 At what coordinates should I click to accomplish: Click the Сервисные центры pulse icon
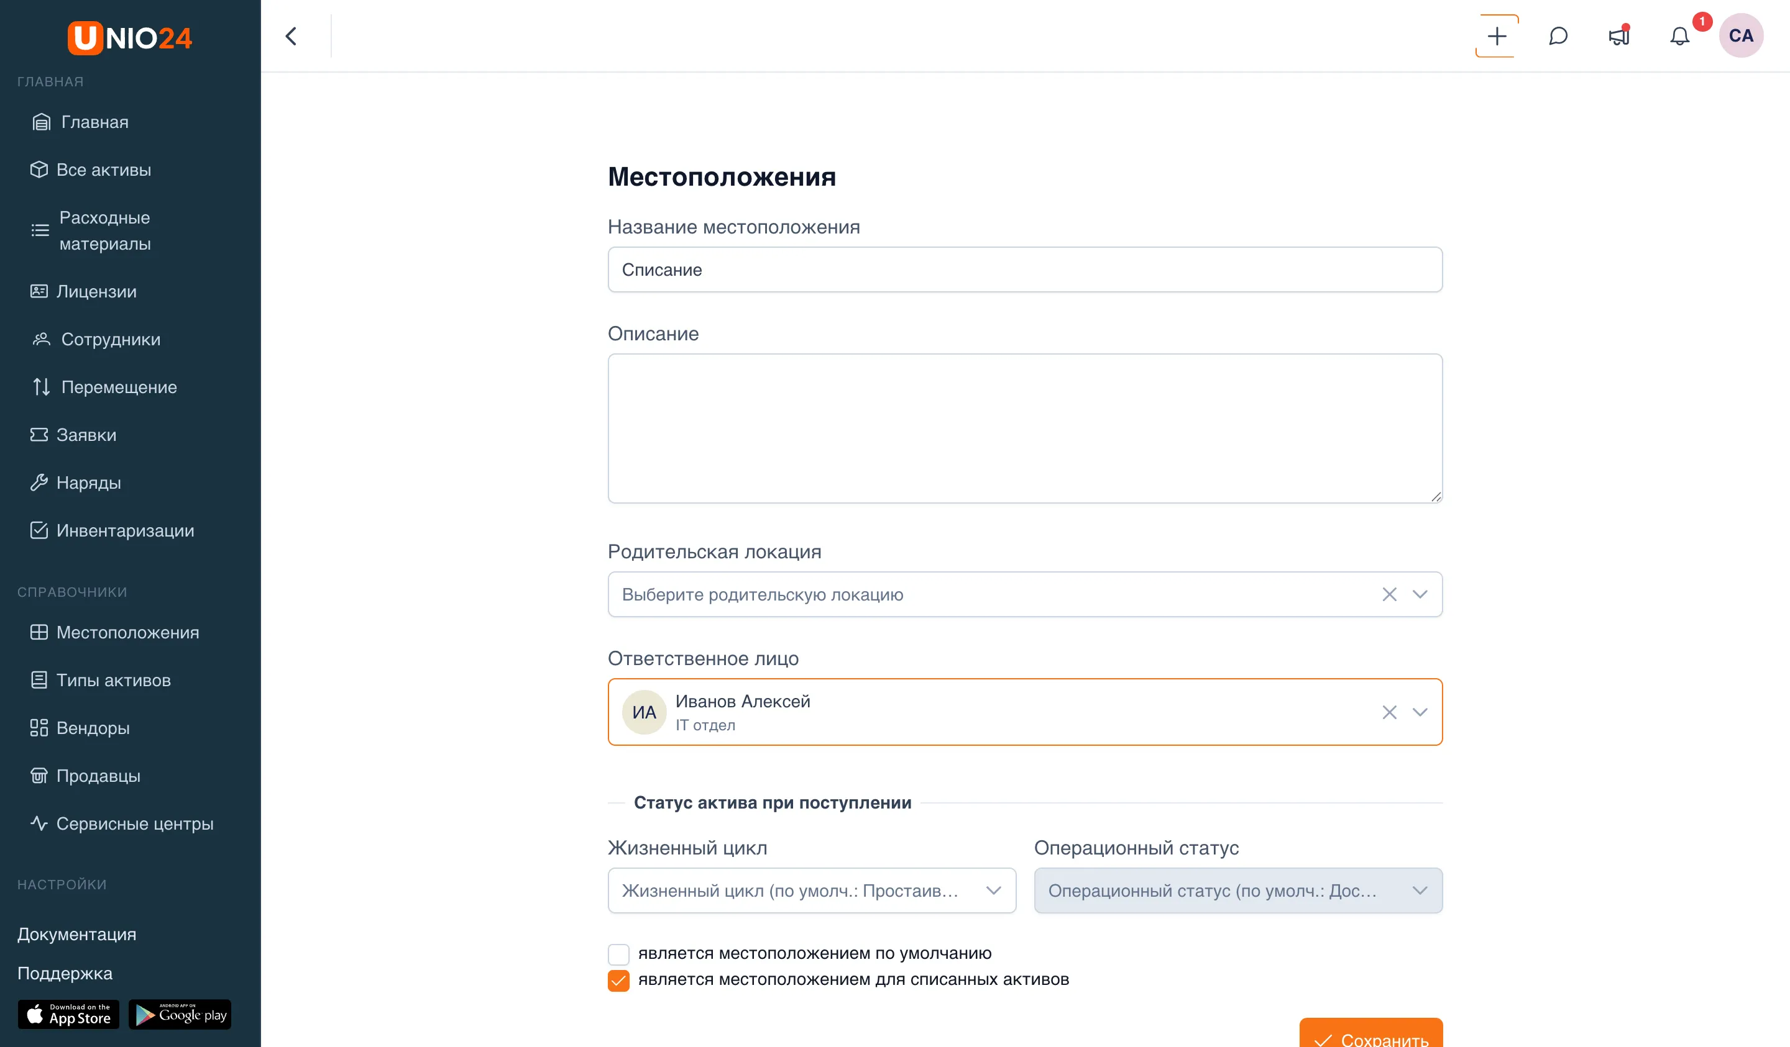pos(39,823)
